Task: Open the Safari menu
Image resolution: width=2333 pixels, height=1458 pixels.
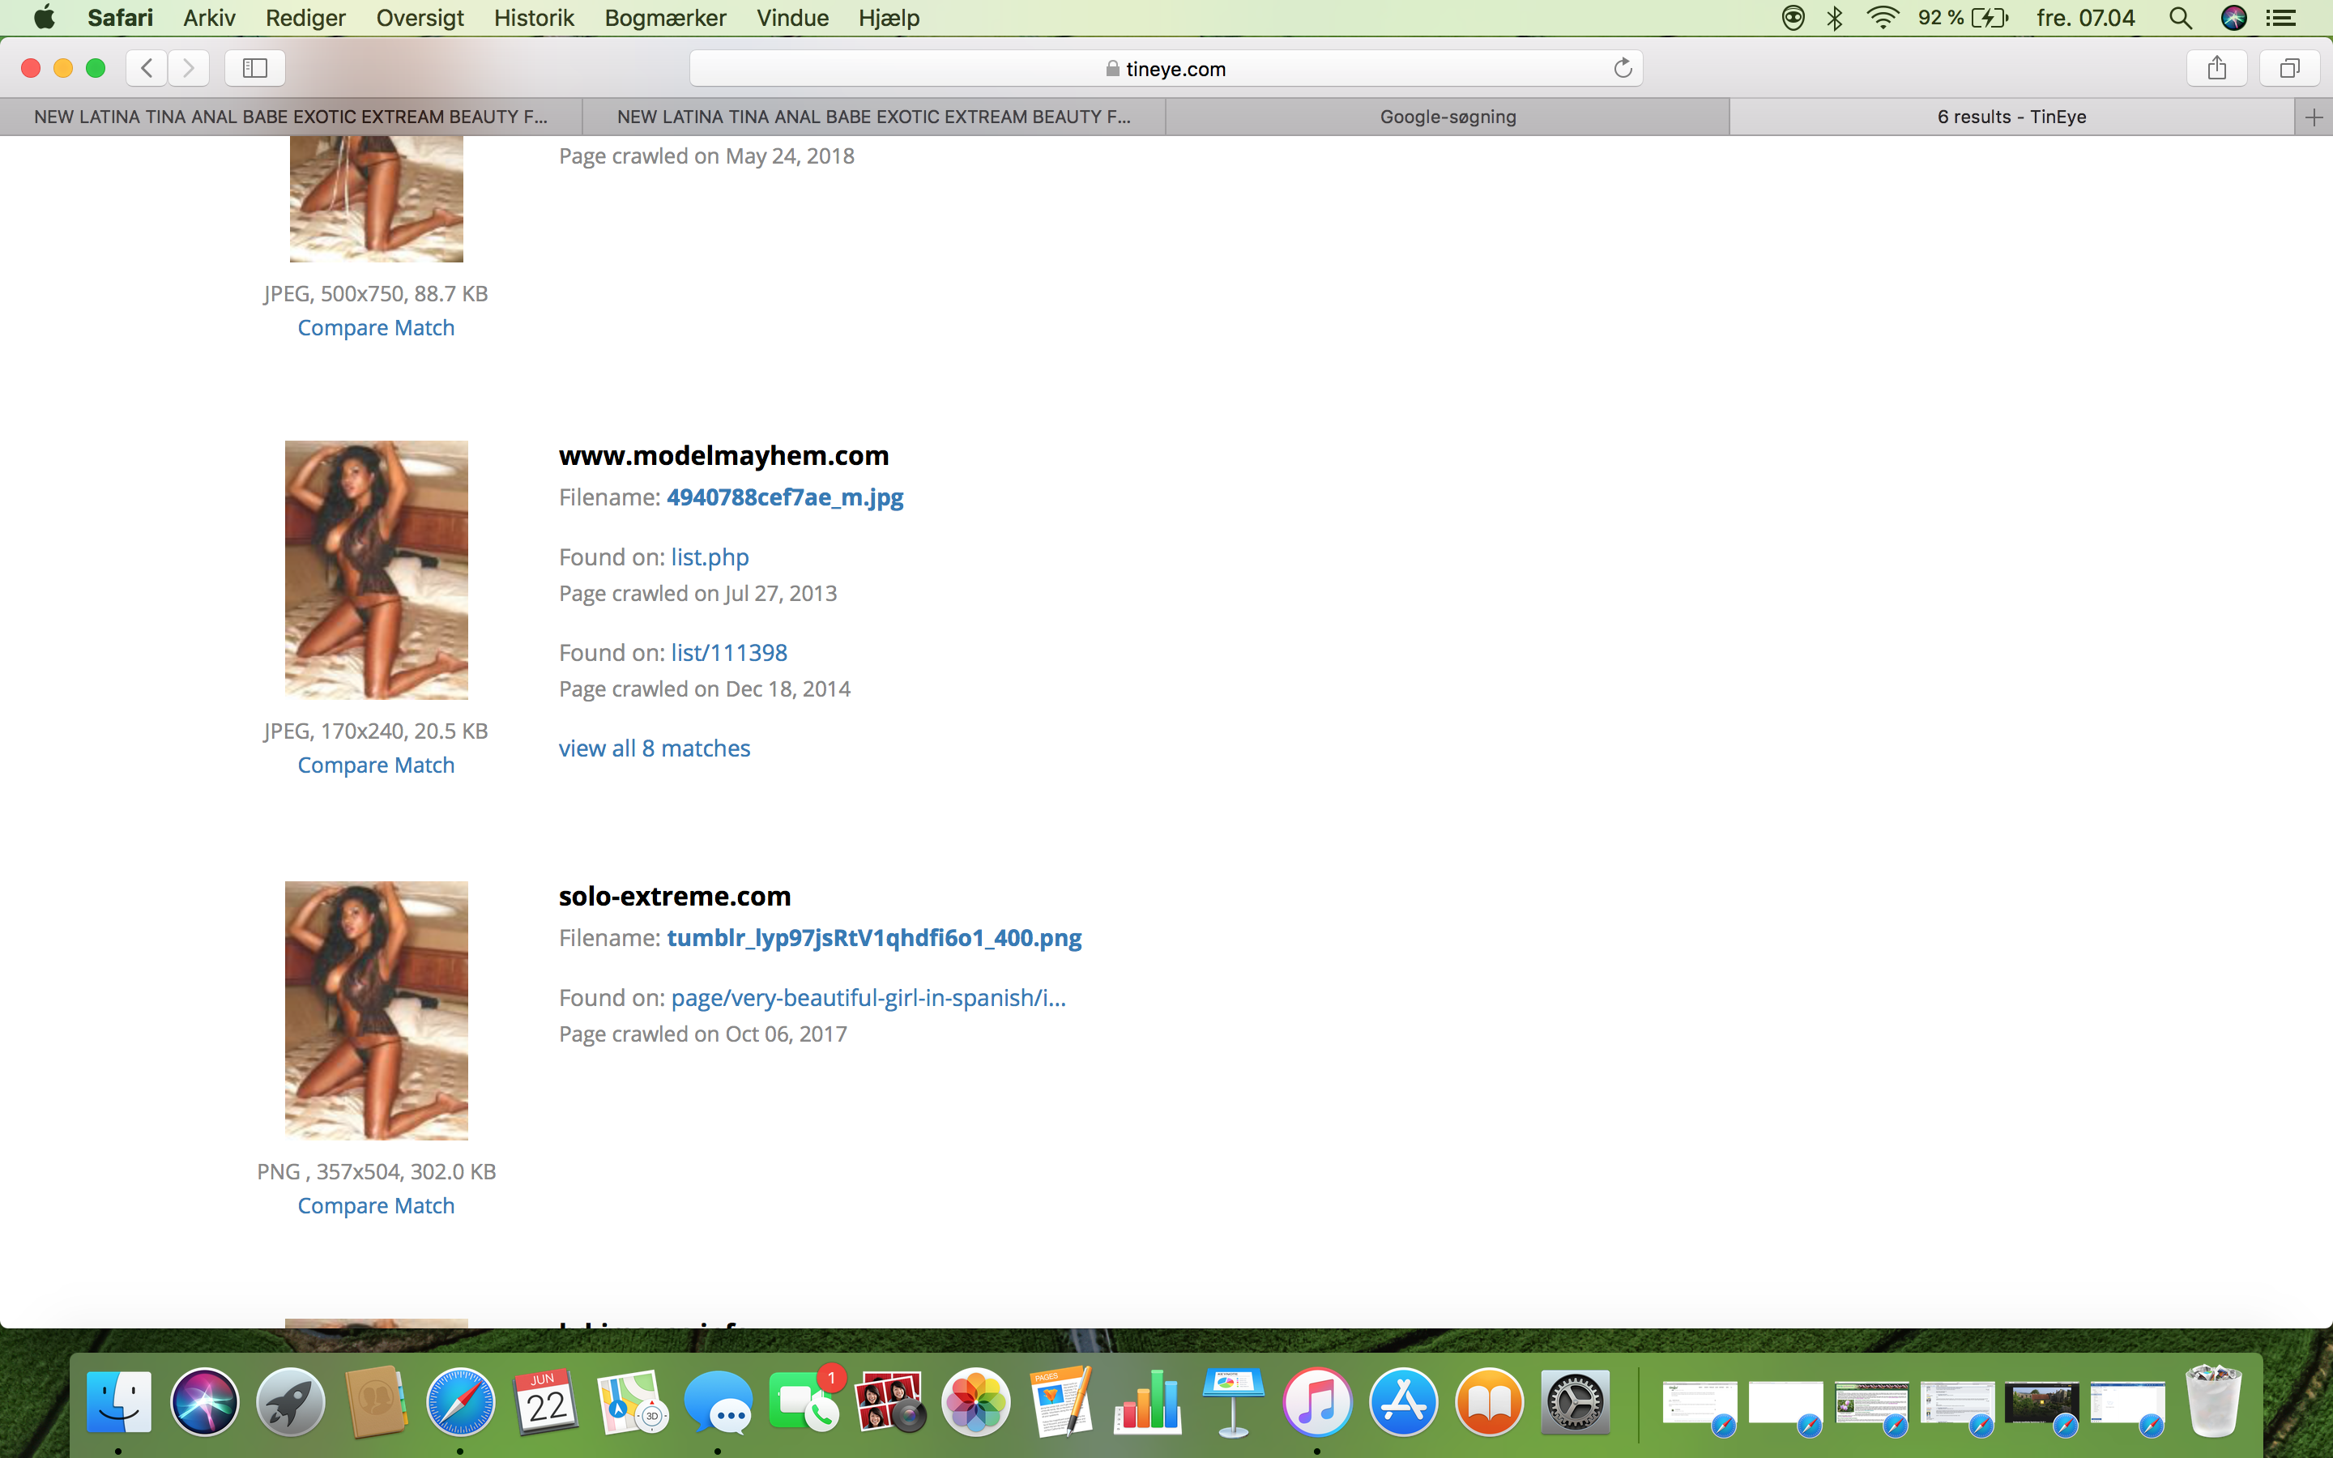Action: [x=120, y=17]
